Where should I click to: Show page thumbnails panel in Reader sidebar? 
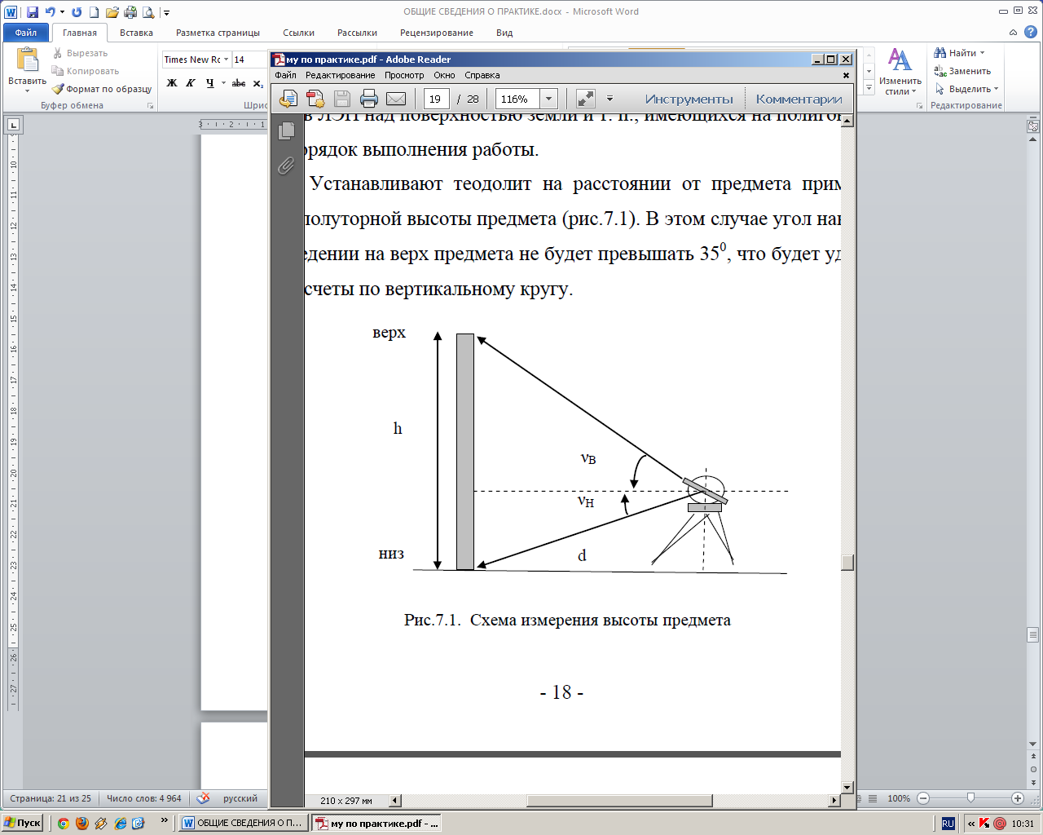(x=286, y=130)
